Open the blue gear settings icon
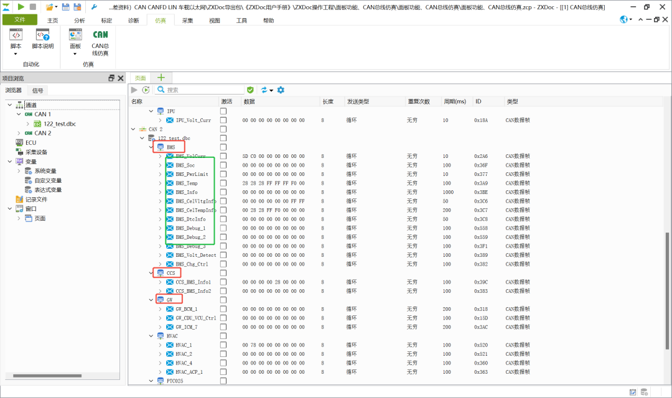The height and width of the screenshot is (398, 672). 281,90
